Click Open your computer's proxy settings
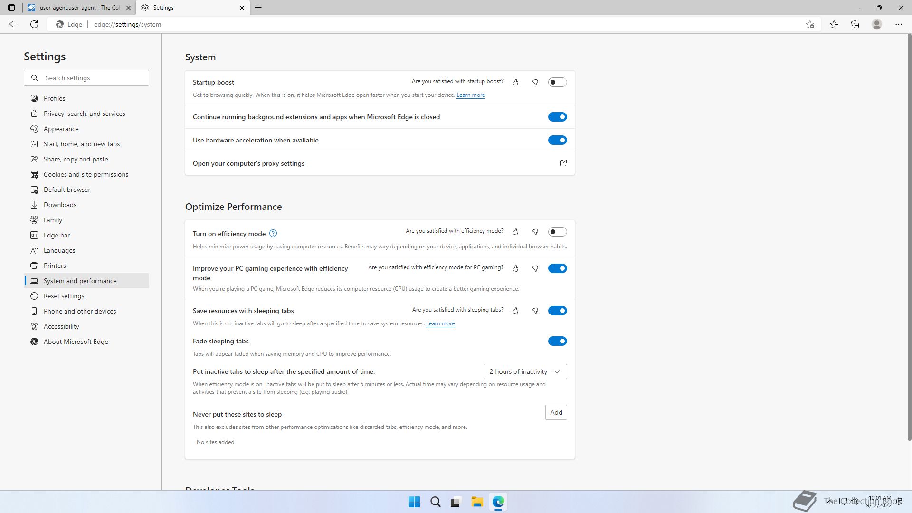 click(x=380, y=163)
